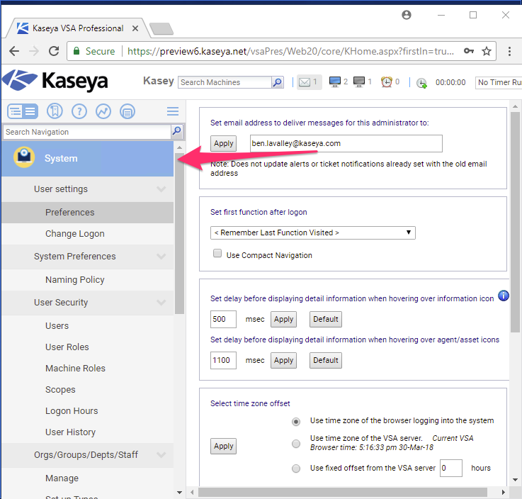Collapse the User settings section

[x=161, y=189]
